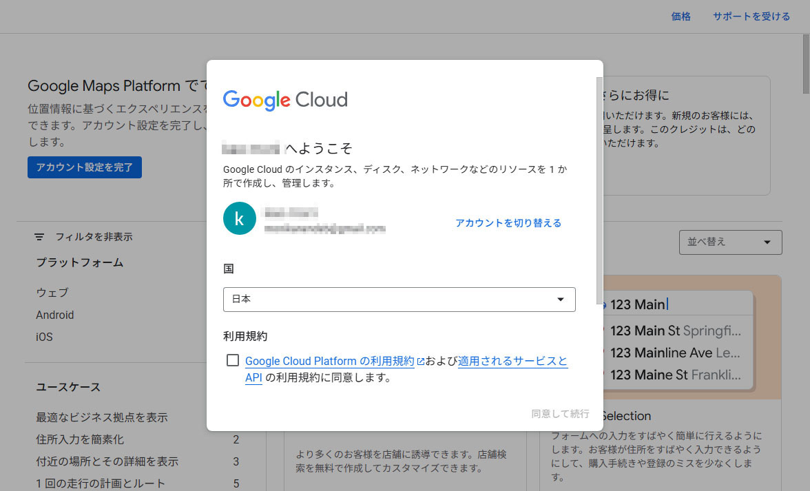Select the Android platform filter
The width and height of the screenshot is (810, 491).
pos(55,315)
